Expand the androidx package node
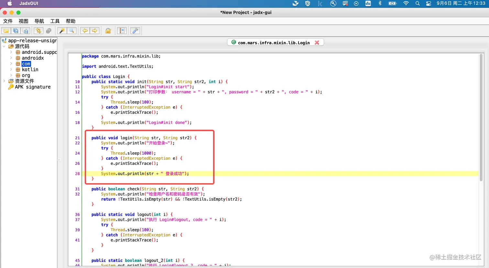Screen dimensions: 489x268 (11, 58)
